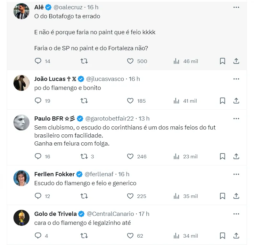The width and height of the screenshot is (254, 245).
Task: Open more options on Alê's tweet
Action: (x=236, y=7)
